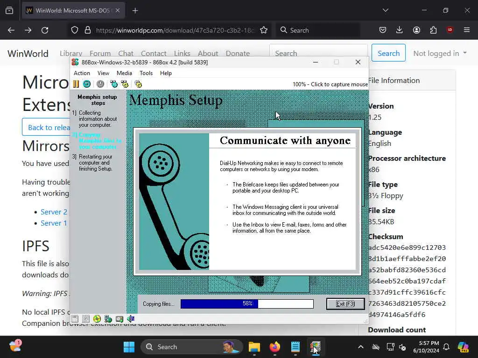Switch to Firefox on the taskbar

274,347
